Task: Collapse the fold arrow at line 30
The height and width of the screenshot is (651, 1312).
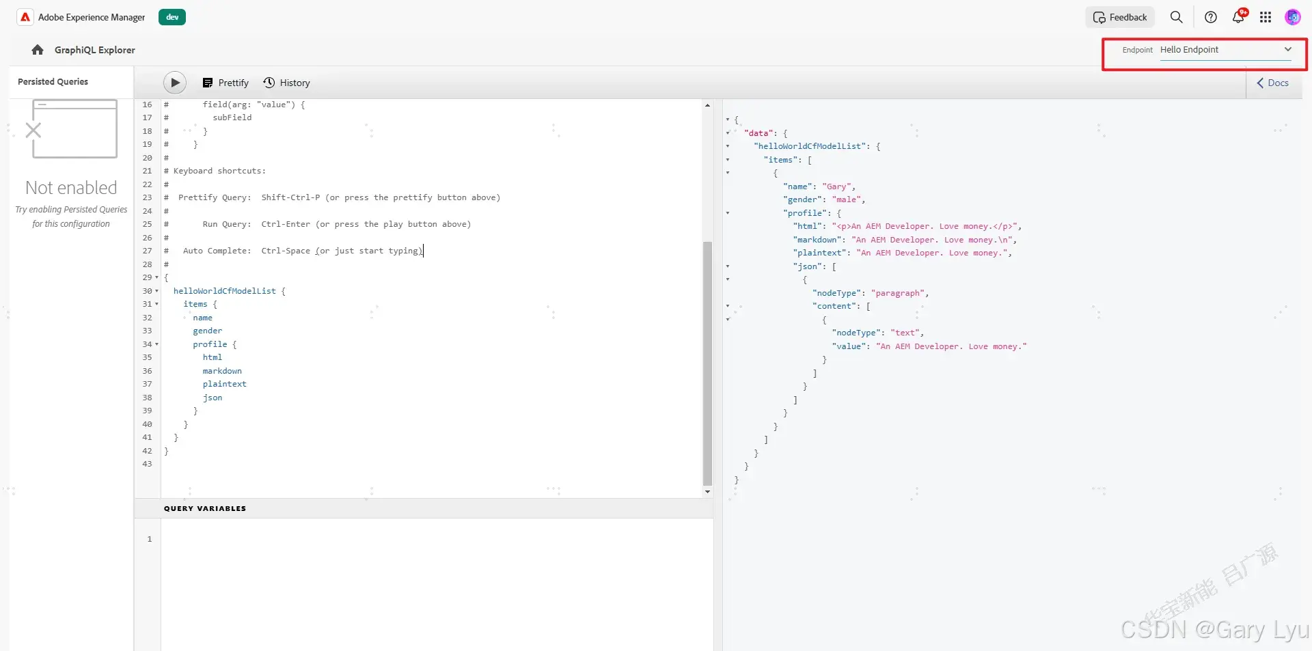Action: (x=156, y=291)
